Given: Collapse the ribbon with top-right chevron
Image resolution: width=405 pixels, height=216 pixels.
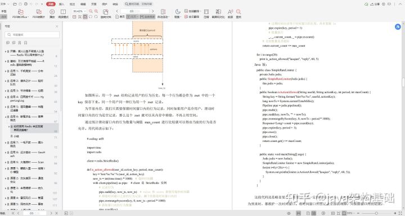Looking at the screenshot, I should 400,4.
